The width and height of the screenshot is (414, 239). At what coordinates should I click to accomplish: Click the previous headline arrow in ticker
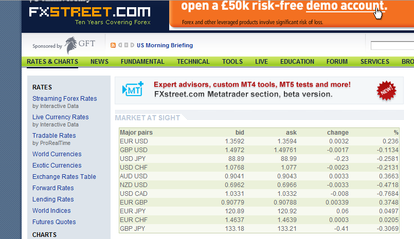(x=120, y=45)
